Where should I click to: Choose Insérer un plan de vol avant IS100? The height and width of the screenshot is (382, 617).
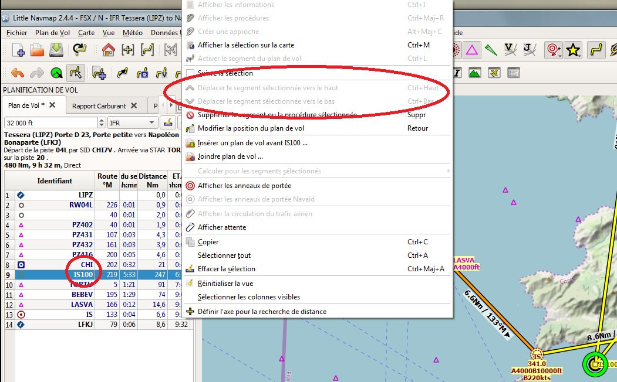[x=318, y=143]
